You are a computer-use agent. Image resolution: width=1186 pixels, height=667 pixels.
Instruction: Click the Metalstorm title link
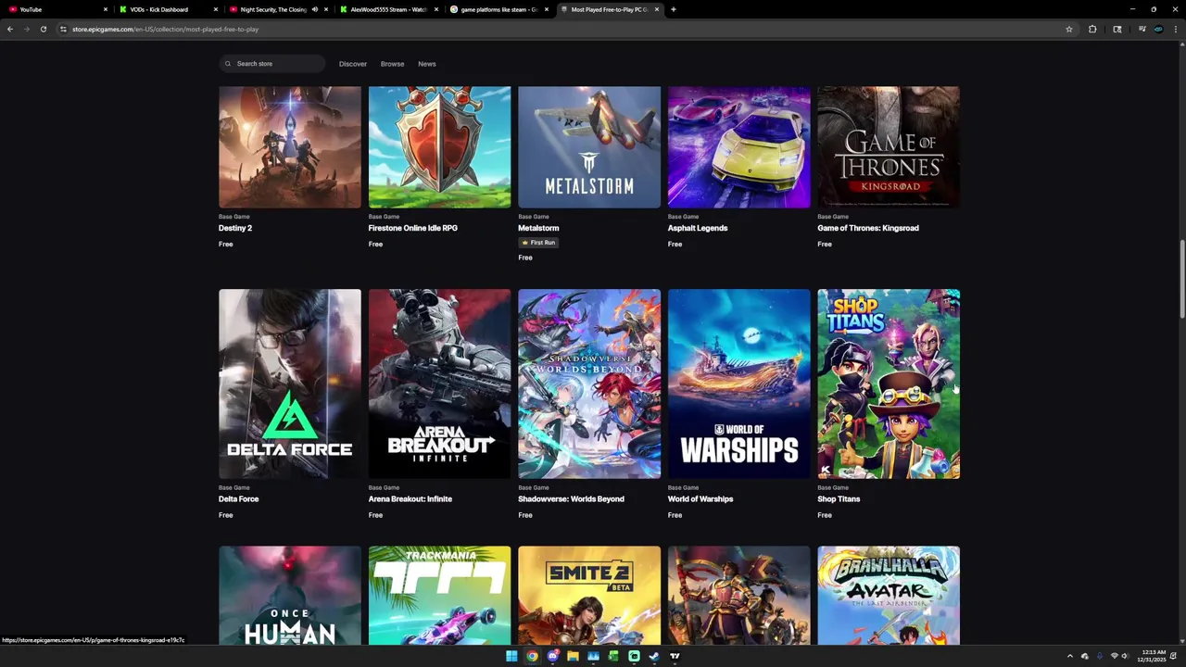[538, 228]
